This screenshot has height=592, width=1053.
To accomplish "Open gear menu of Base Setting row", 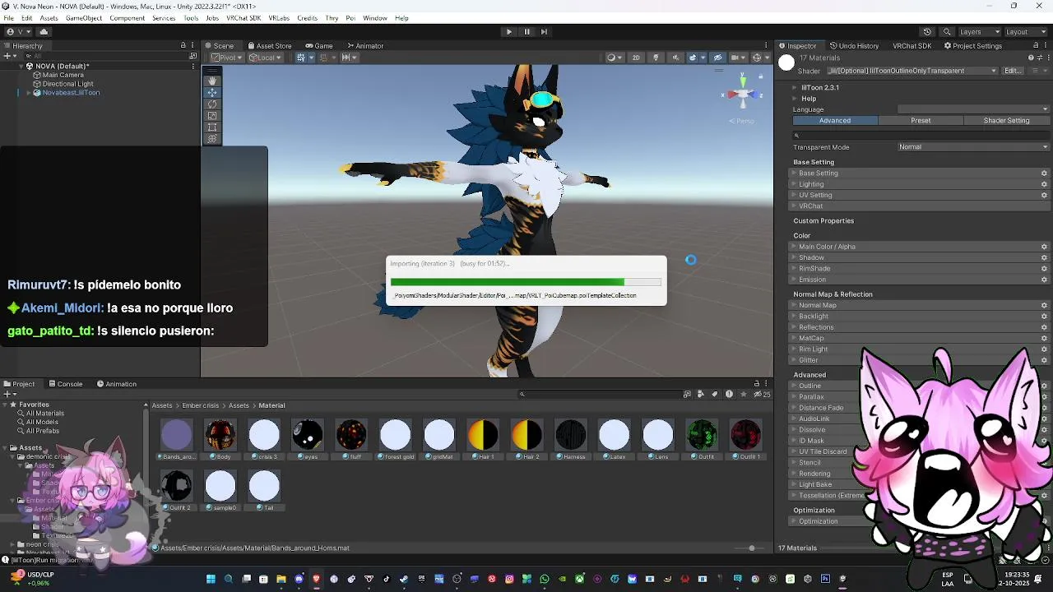I will click(1044, 173).
